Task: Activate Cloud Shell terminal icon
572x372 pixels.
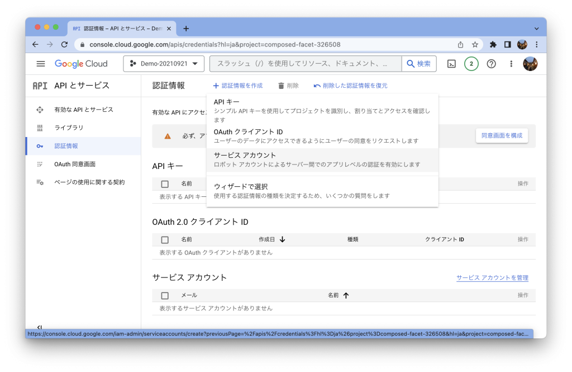Action: pyautogui.click(x=451, y=64)
